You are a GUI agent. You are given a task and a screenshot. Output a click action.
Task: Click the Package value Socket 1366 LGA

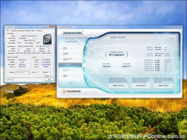(x=29, y=41)
